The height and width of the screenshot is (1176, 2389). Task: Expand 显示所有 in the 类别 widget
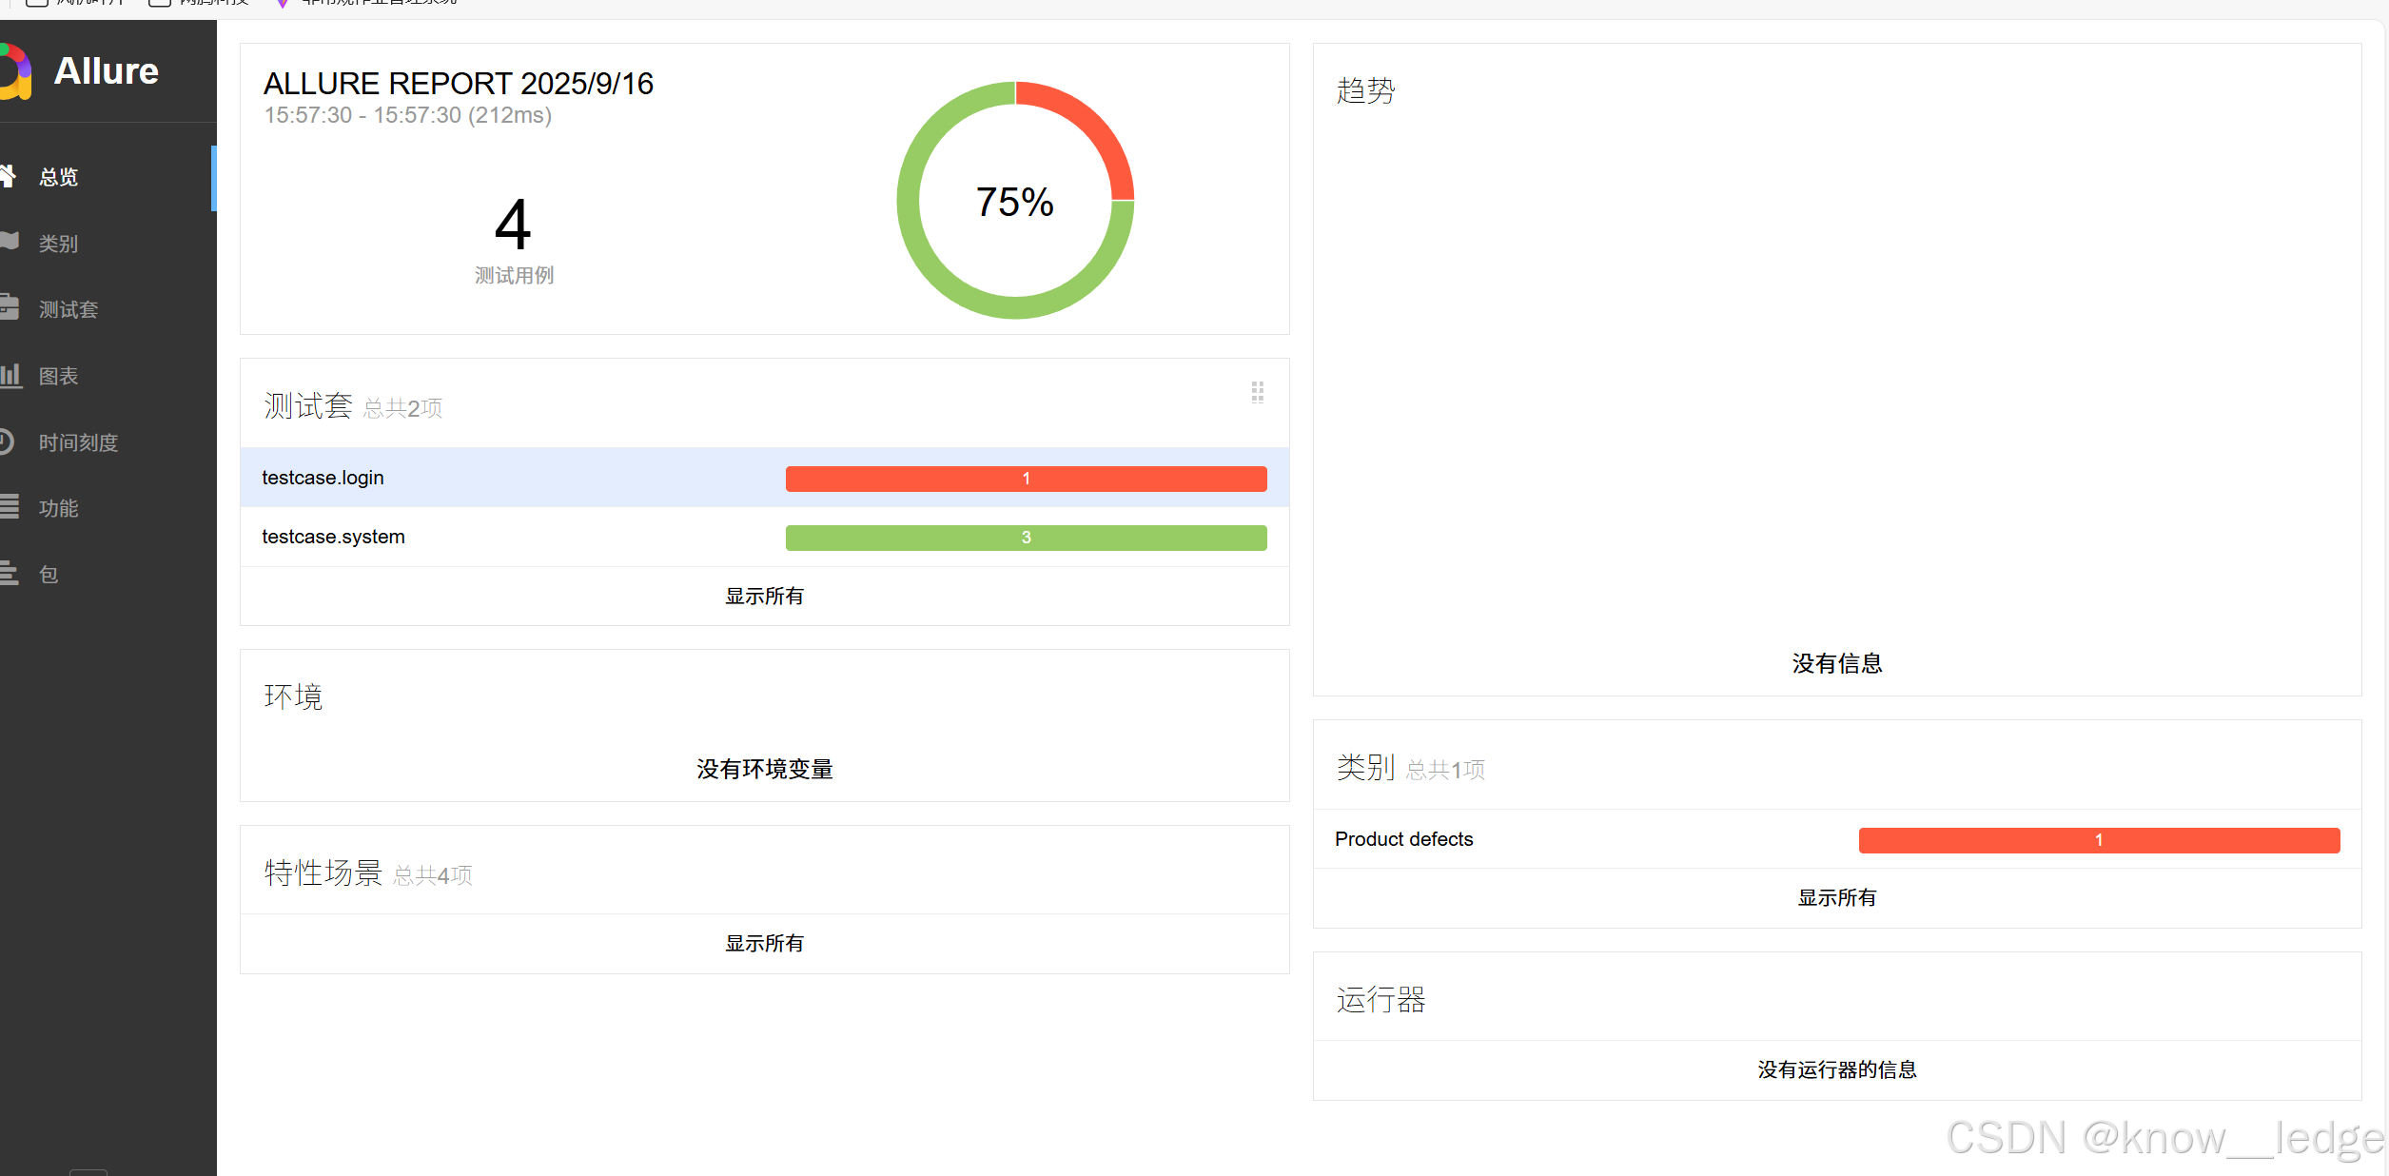1836,896
